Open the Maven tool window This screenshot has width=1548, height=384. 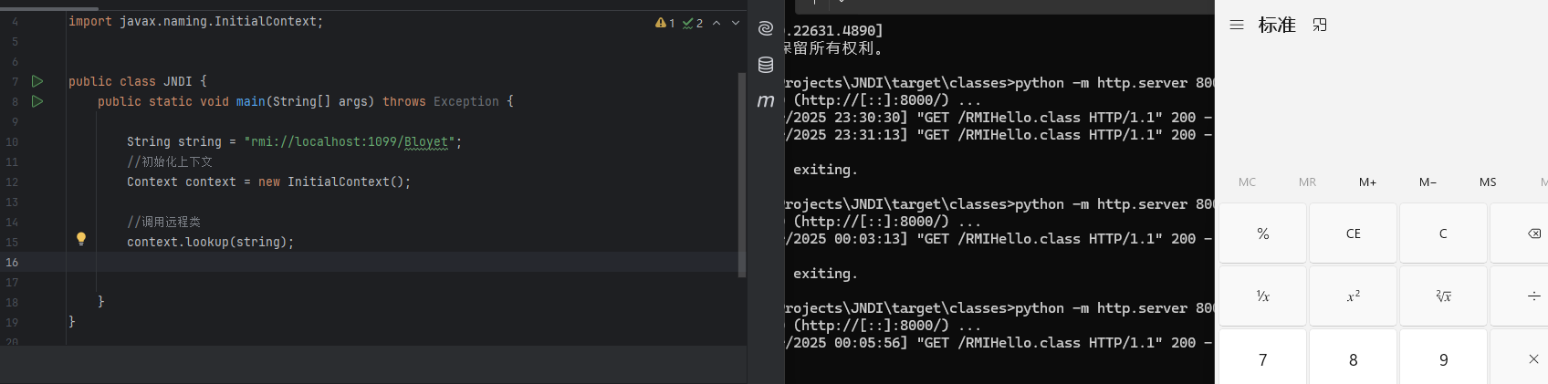(766, 101)
